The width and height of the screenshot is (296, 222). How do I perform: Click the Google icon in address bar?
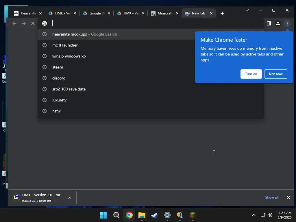tap(45, 23)
